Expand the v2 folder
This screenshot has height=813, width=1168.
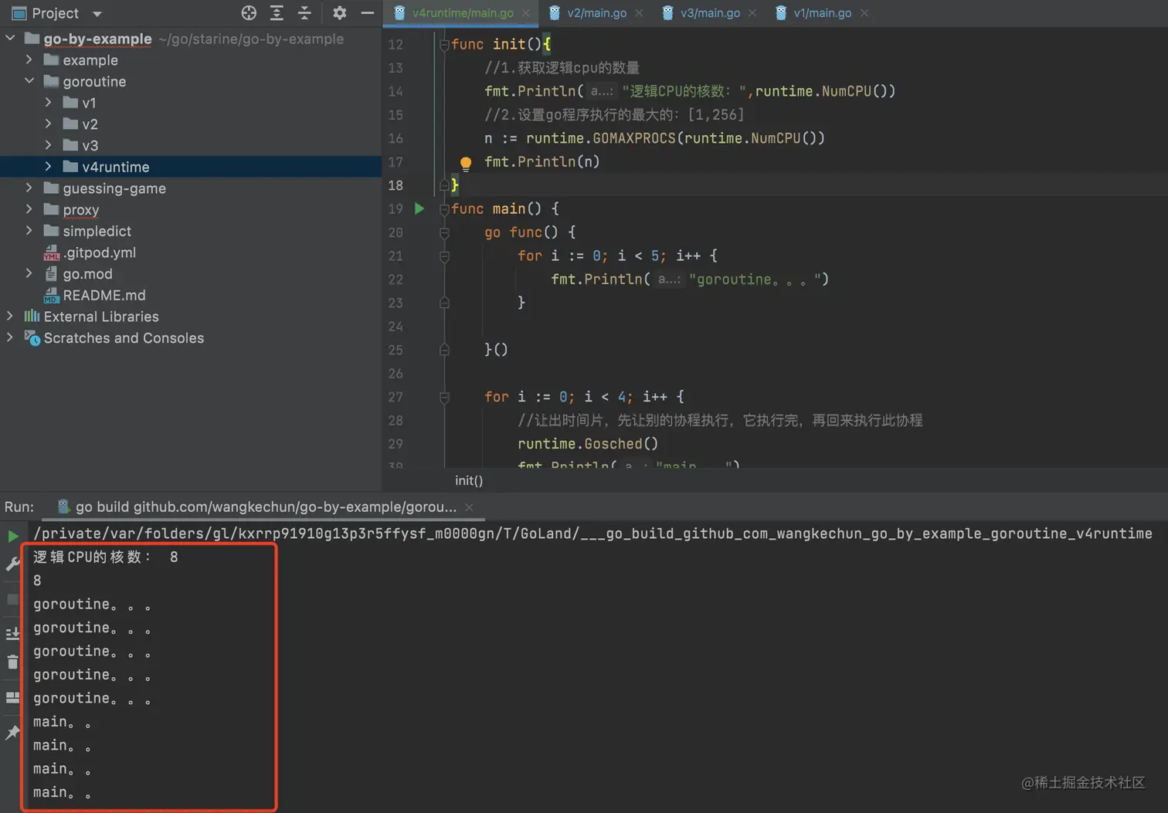pos(49,124)
